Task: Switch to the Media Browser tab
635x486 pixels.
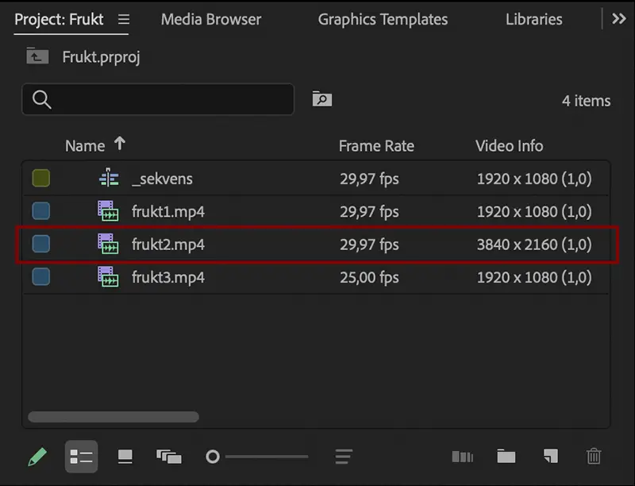Action: 211,19
